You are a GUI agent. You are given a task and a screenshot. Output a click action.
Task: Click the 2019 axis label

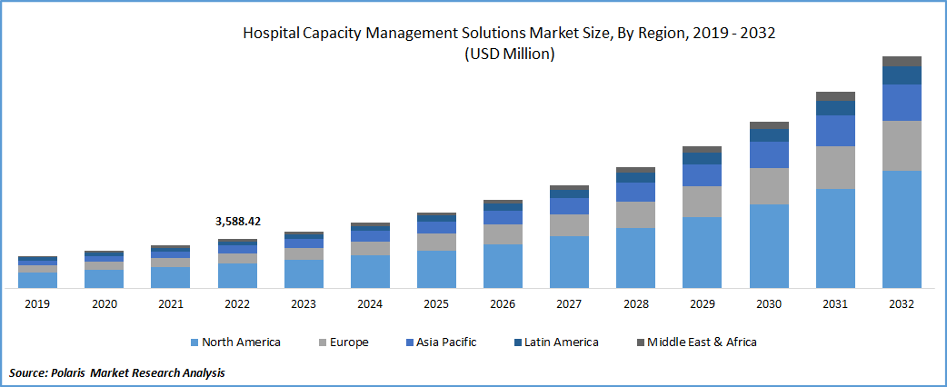tap(37, 304)
